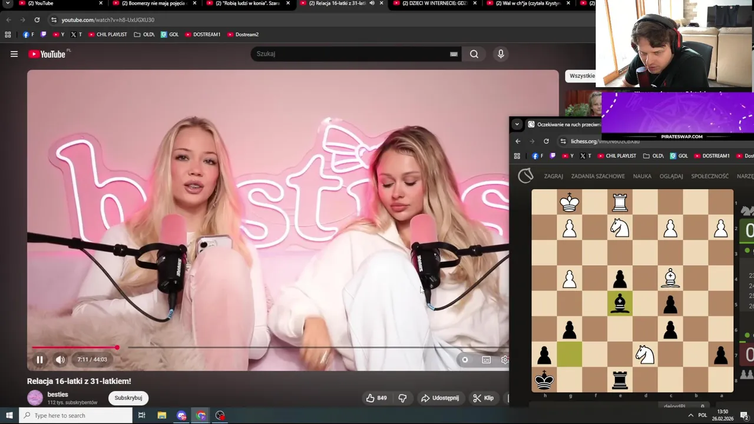
Task: Pause the YouTube video
Action: coord(39,360)
